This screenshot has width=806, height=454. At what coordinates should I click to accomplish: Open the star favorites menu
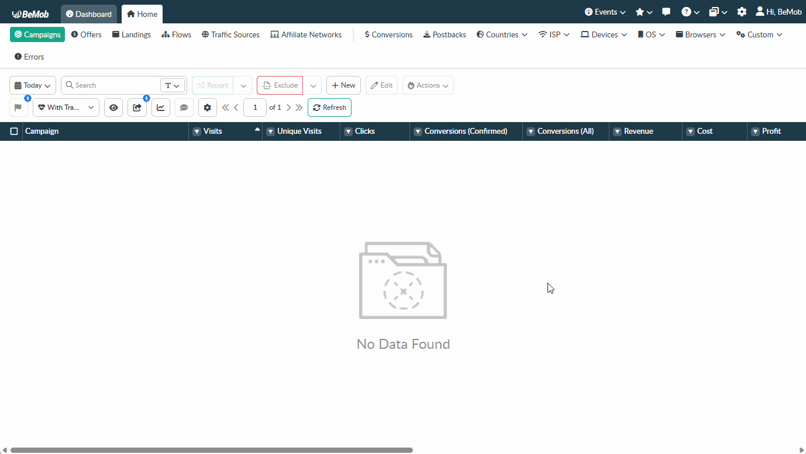click(x=644, y=12)
